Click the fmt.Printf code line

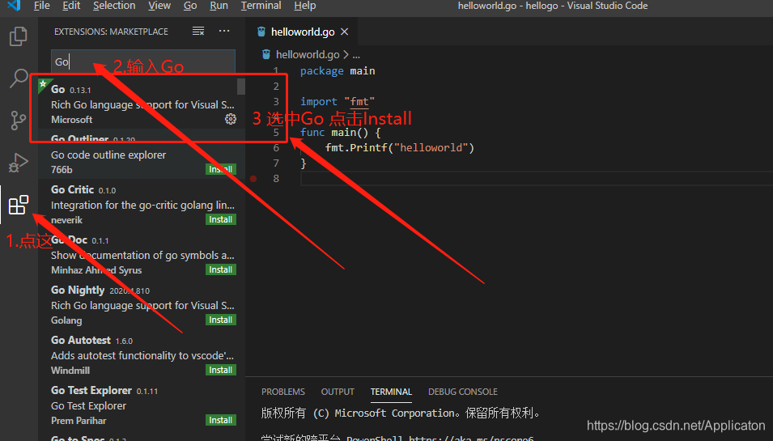[x=399, y=148]
